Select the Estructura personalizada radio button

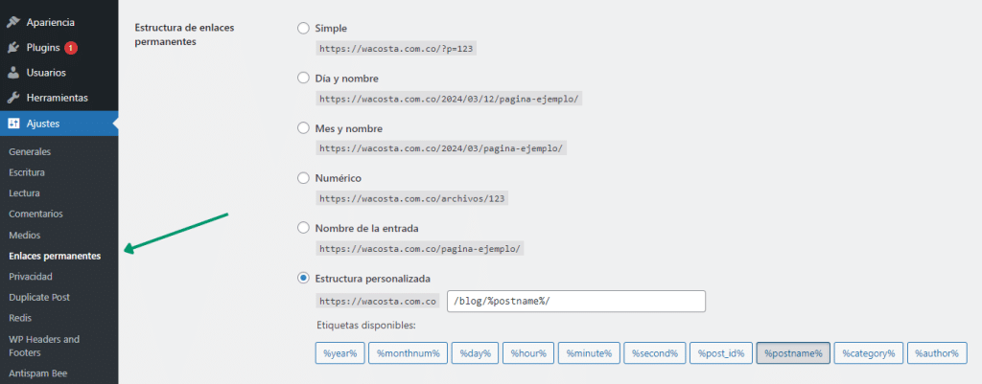pyautogui.click(x=304, y=278)
